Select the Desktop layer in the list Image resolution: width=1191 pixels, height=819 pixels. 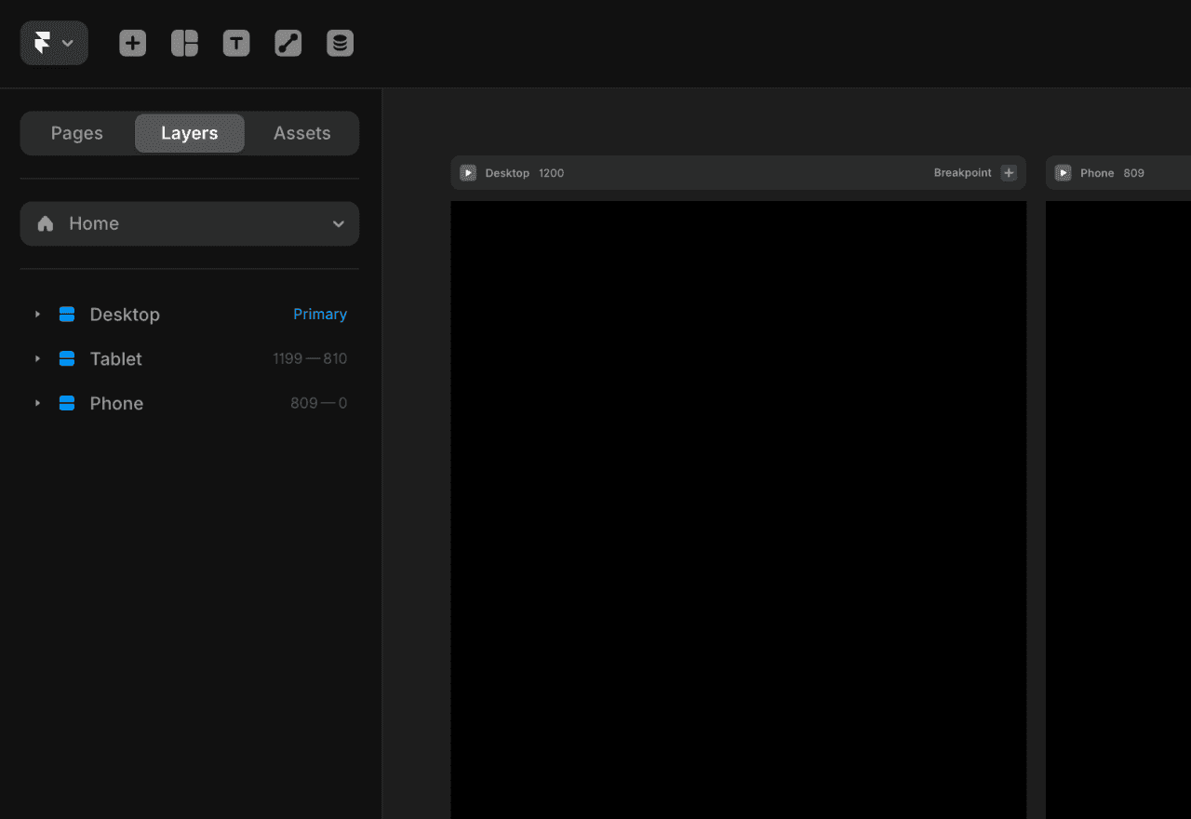point(190,315)
